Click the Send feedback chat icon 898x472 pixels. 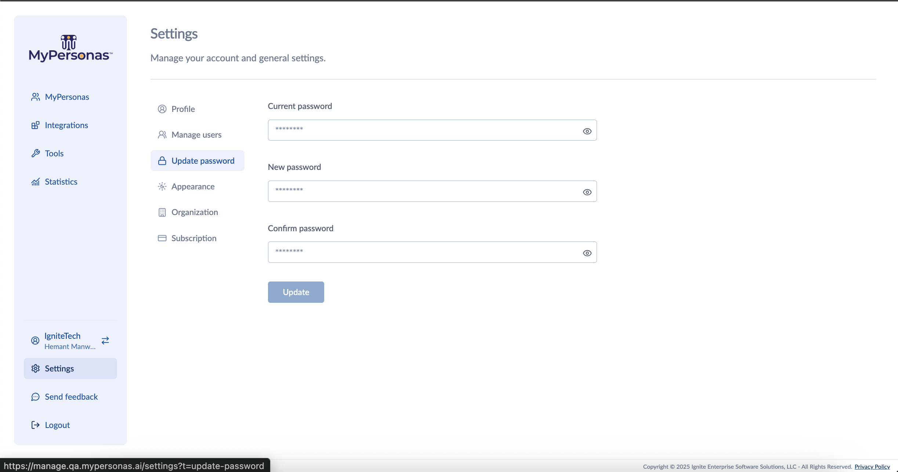35,397
